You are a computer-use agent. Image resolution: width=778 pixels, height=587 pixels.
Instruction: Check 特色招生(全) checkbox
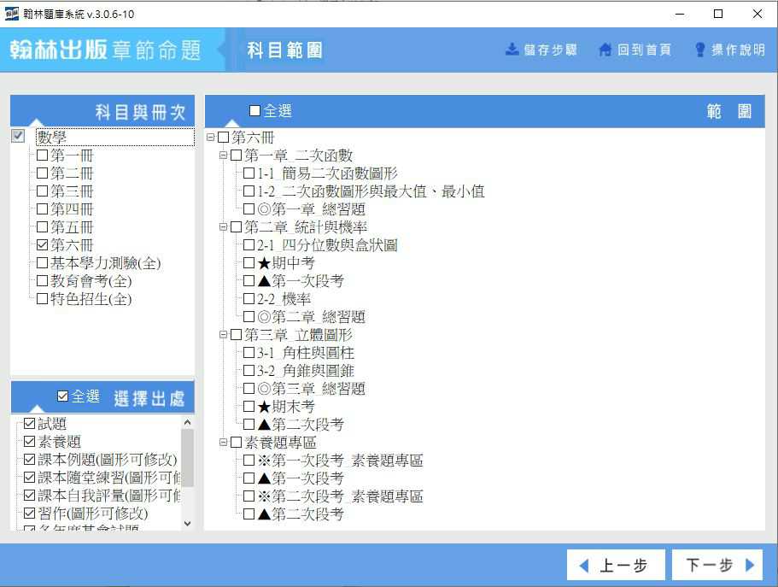tap(42, 298)
